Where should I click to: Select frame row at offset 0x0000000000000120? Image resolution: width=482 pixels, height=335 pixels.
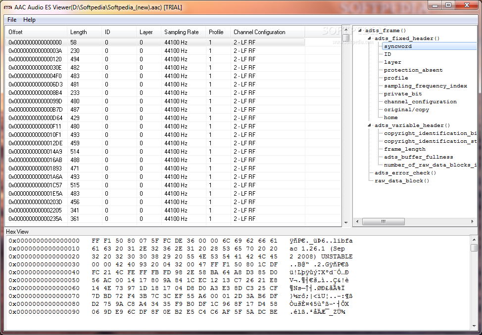point(155,59)
